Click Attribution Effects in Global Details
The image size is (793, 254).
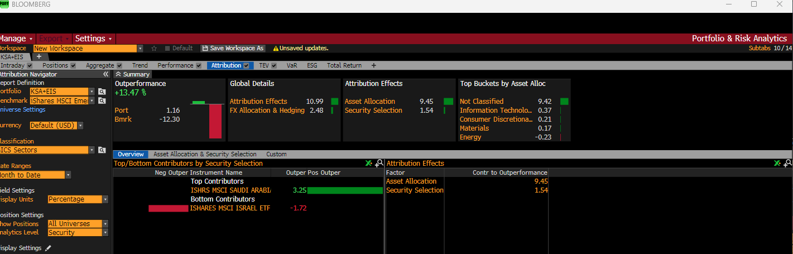pos(258,101)
